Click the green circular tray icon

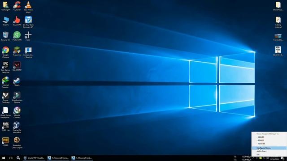pyautogui.click(x=261, y=158)
